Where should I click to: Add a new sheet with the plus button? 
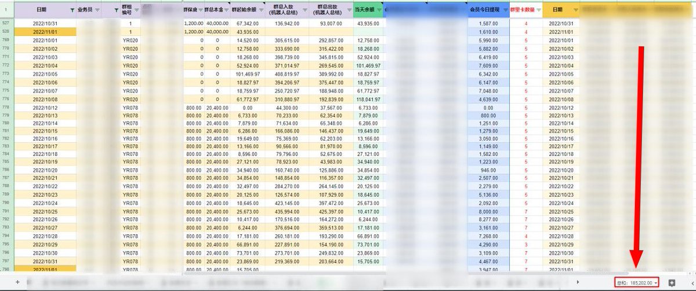point(17,282)
